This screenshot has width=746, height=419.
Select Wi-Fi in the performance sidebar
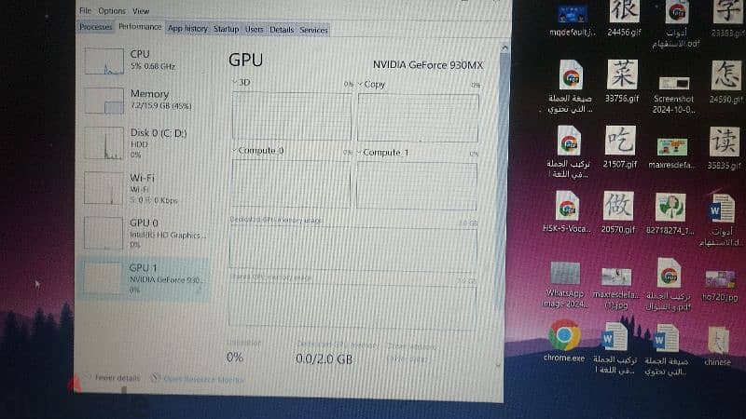click(x=145, y=189)
